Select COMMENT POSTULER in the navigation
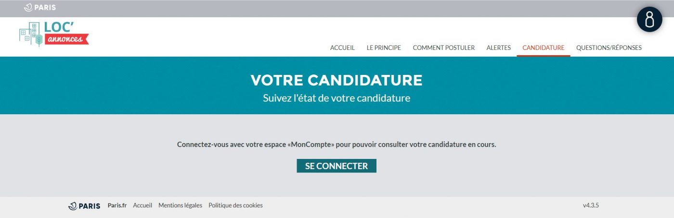The width and height of the screenshot is (674, 218). (x=444, y=48)
